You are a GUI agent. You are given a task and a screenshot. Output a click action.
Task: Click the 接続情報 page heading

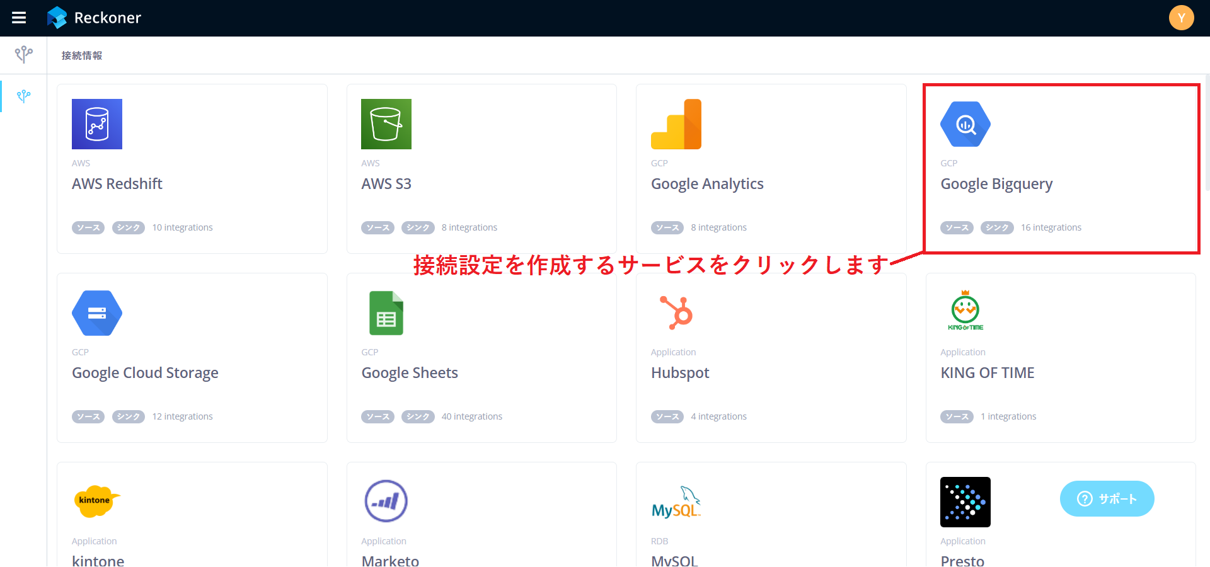coord(82,55)
